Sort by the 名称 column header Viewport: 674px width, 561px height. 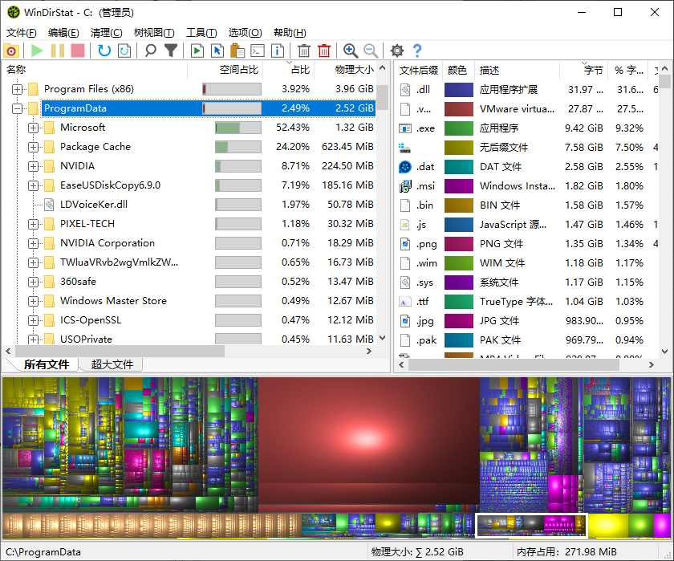(x=95, y=70)
